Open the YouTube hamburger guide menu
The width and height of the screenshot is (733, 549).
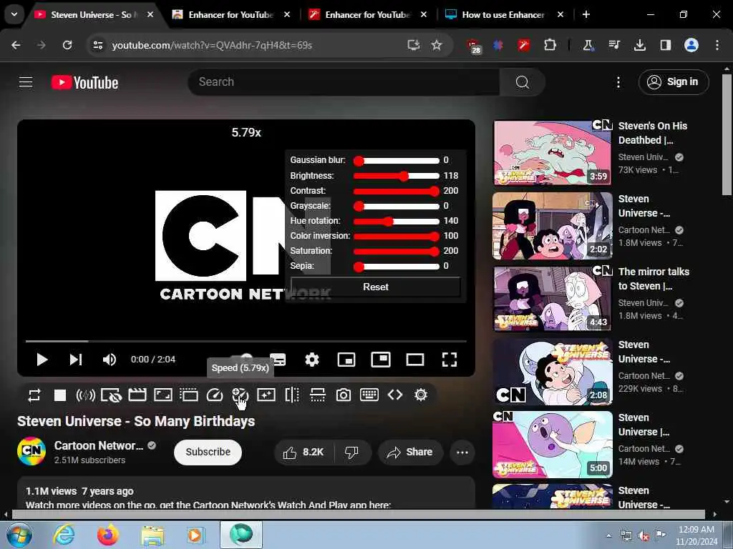(26, 82)
